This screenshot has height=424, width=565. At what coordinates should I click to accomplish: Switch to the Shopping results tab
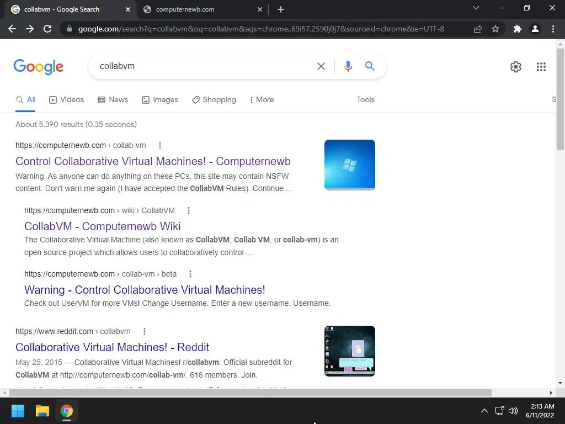point(214,100)
